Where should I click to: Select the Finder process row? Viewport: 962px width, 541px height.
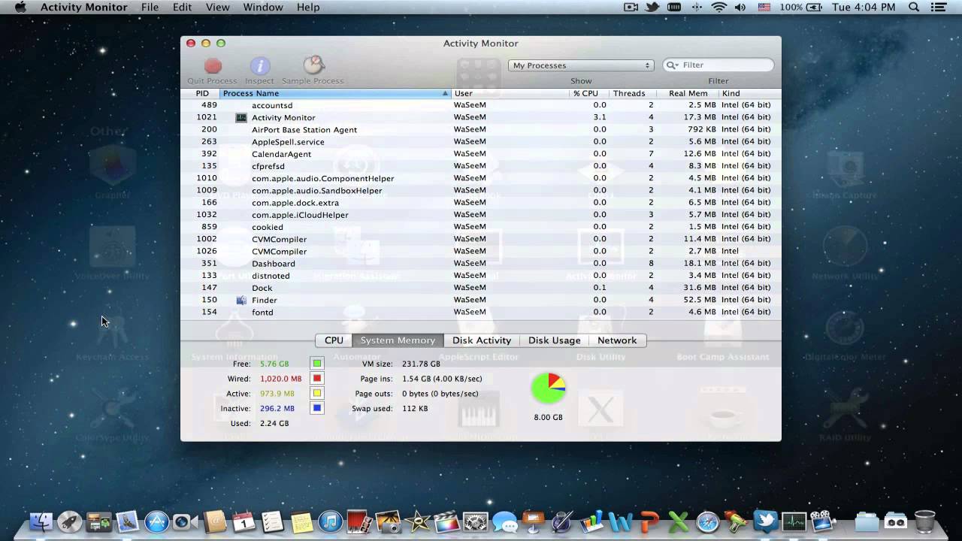pos(481,300)
